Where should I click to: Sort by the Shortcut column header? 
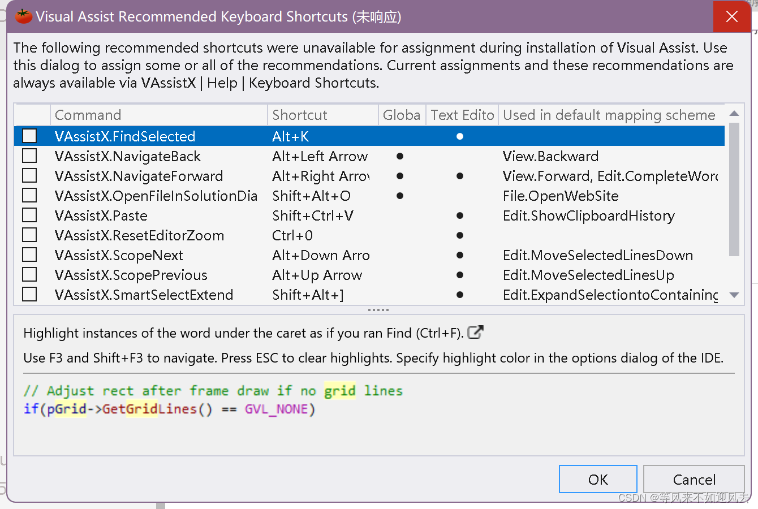pos(323,115)
